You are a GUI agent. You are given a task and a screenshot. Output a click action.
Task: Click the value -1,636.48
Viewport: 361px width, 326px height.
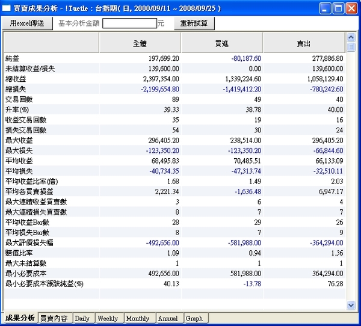(x=248, y=191)
